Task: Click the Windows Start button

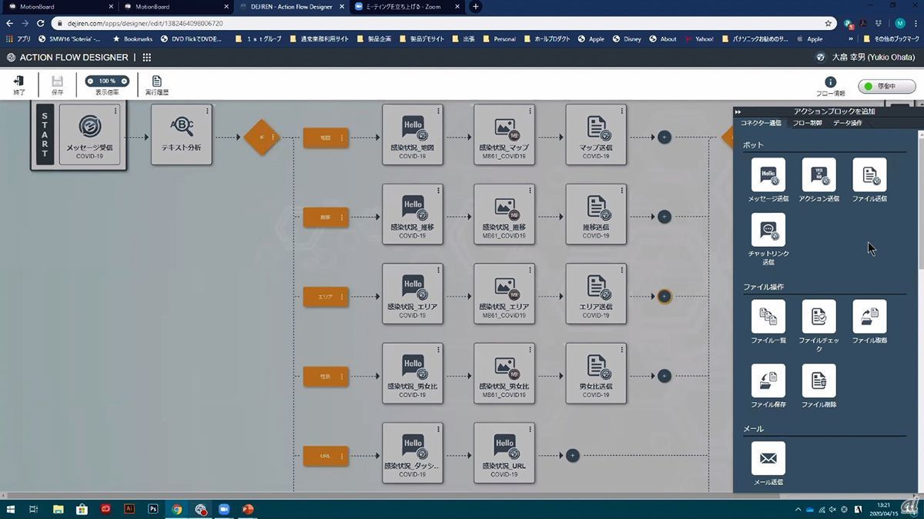Action: 10,509
